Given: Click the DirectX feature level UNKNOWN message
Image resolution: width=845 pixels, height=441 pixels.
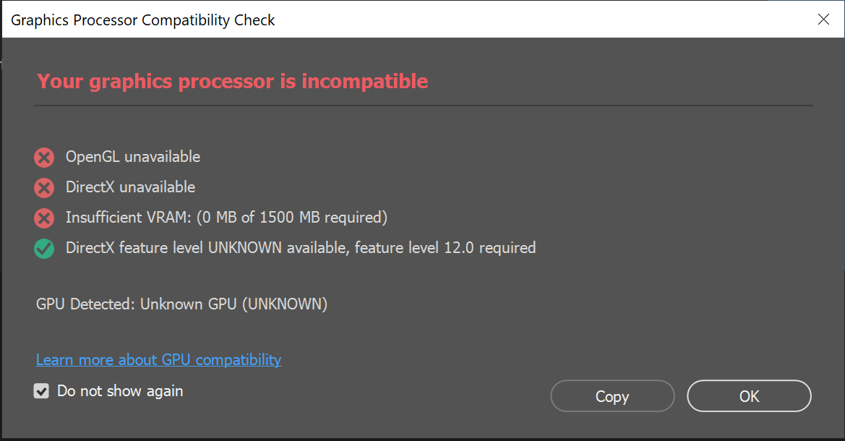Looking at the screenshot, I should [301, 248].
